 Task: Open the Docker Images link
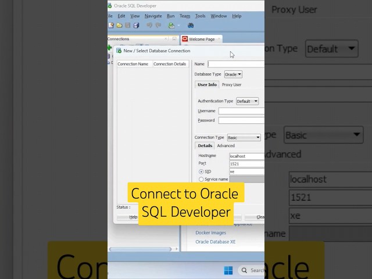tap(210, 233)
